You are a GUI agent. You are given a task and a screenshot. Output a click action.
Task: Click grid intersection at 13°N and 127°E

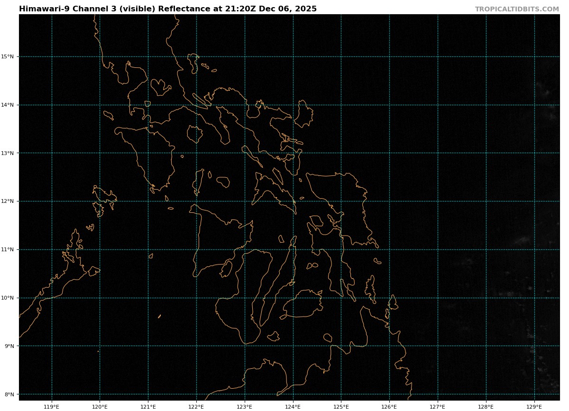[x=438, y=153]
